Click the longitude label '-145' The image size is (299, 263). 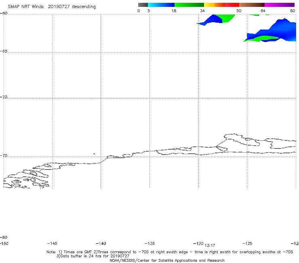pos(52,243)
